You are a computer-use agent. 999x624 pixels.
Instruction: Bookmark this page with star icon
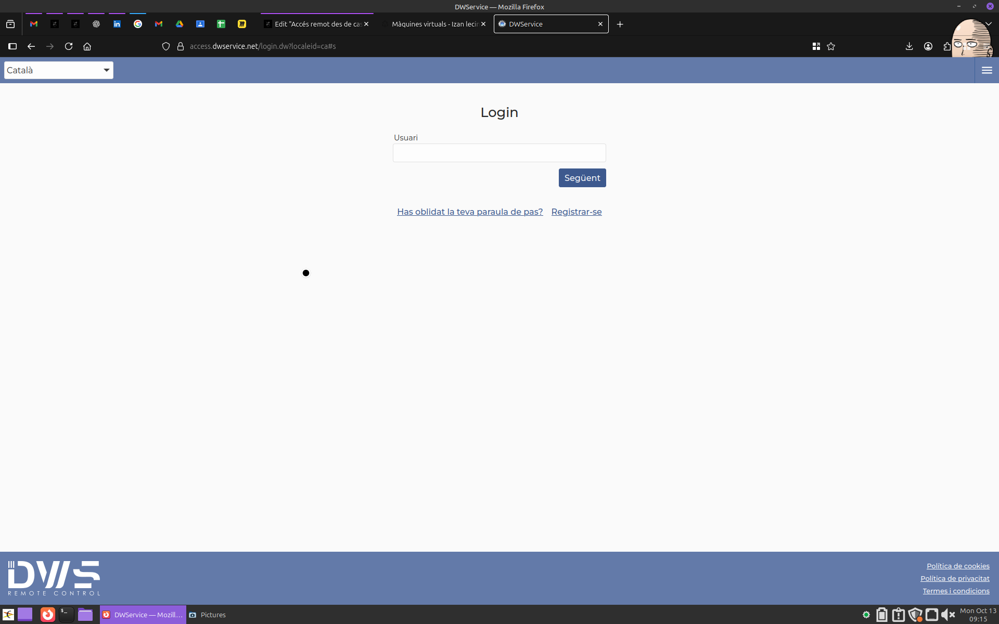(x=831, y=46)
